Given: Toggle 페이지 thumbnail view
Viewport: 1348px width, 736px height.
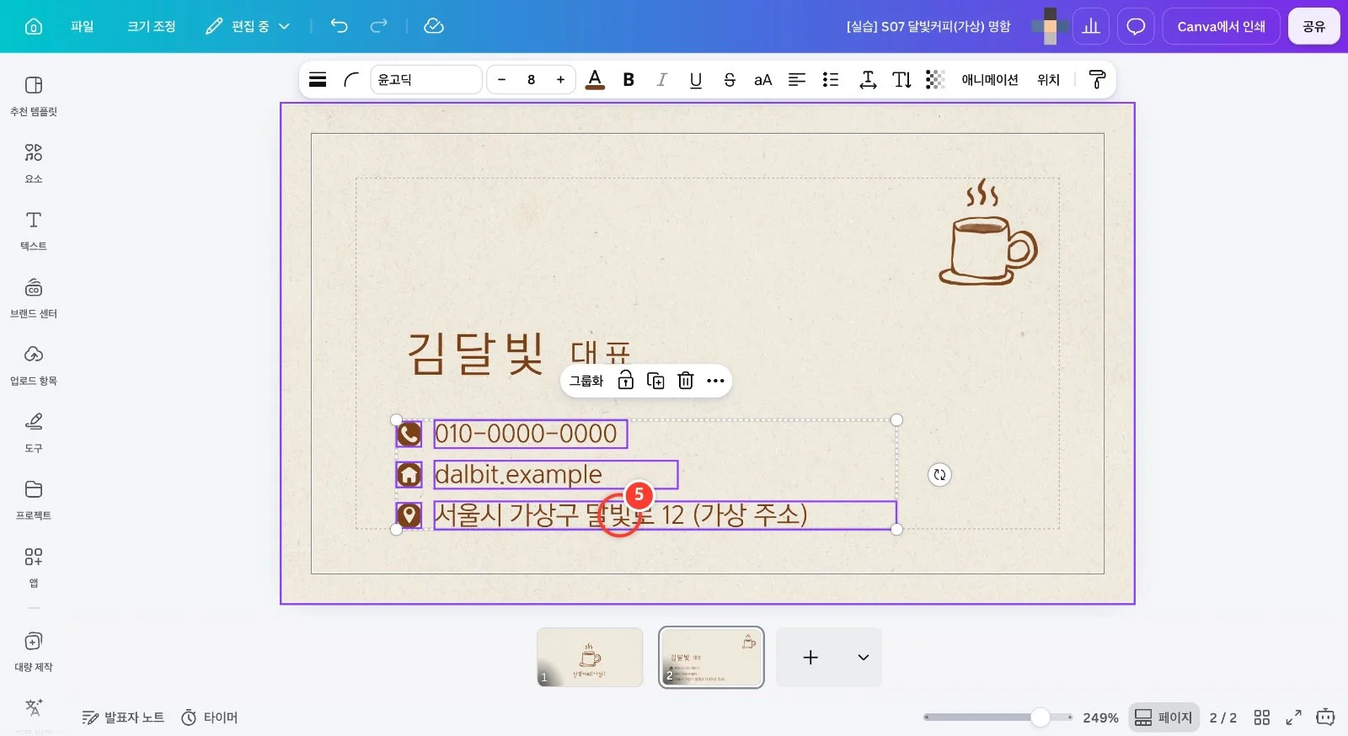Looking at the screenshot, I should click(1163, 717).
